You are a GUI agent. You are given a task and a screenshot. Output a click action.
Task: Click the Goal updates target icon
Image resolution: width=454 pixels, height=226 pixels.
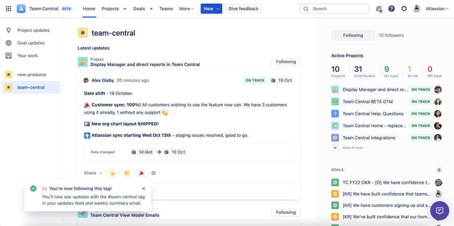(9, 43)
